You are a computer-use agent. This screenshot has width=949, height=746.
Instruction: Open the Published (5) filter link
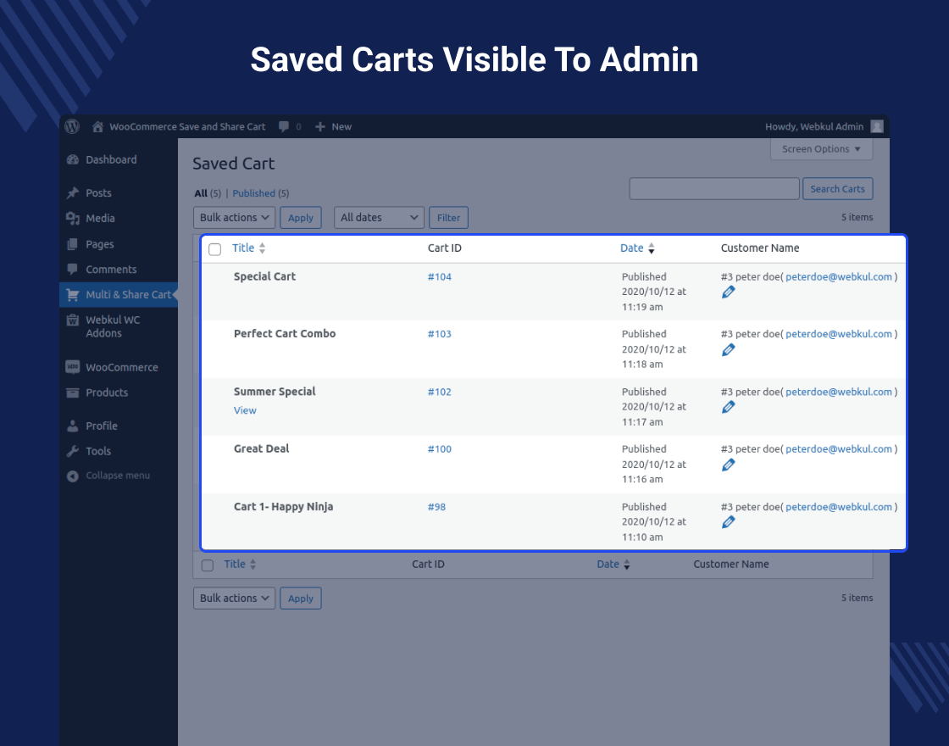[x=261, y=193]
